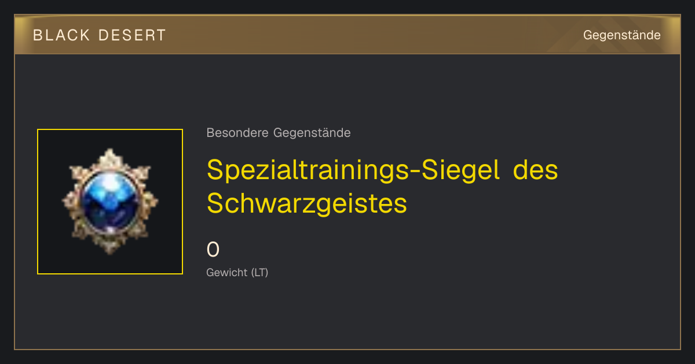Image resolution: width=695 pixels, height=364 pixels.
Task: Open the Besondere Gegenstände category label
Action: point(279,133)
